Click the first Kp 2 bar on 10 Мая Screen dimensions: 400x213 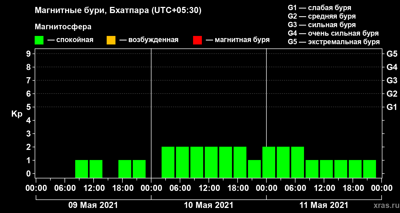168,162
